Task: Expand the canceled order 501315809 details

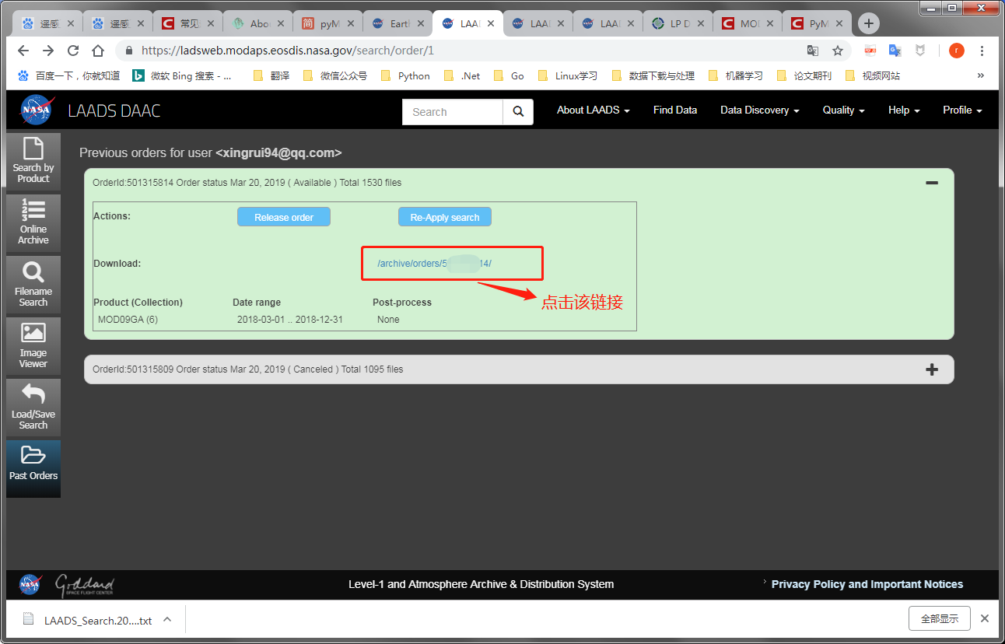Action: pyautogui.click(x=931, y=369)
